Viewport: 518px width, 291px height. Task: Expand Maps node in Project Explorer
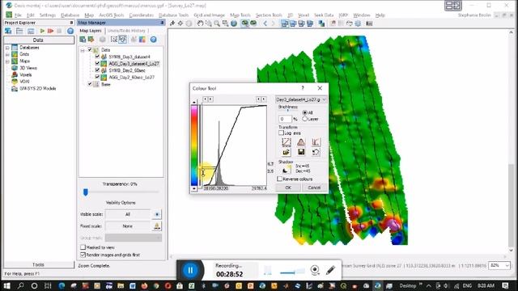tap(7, 61)
